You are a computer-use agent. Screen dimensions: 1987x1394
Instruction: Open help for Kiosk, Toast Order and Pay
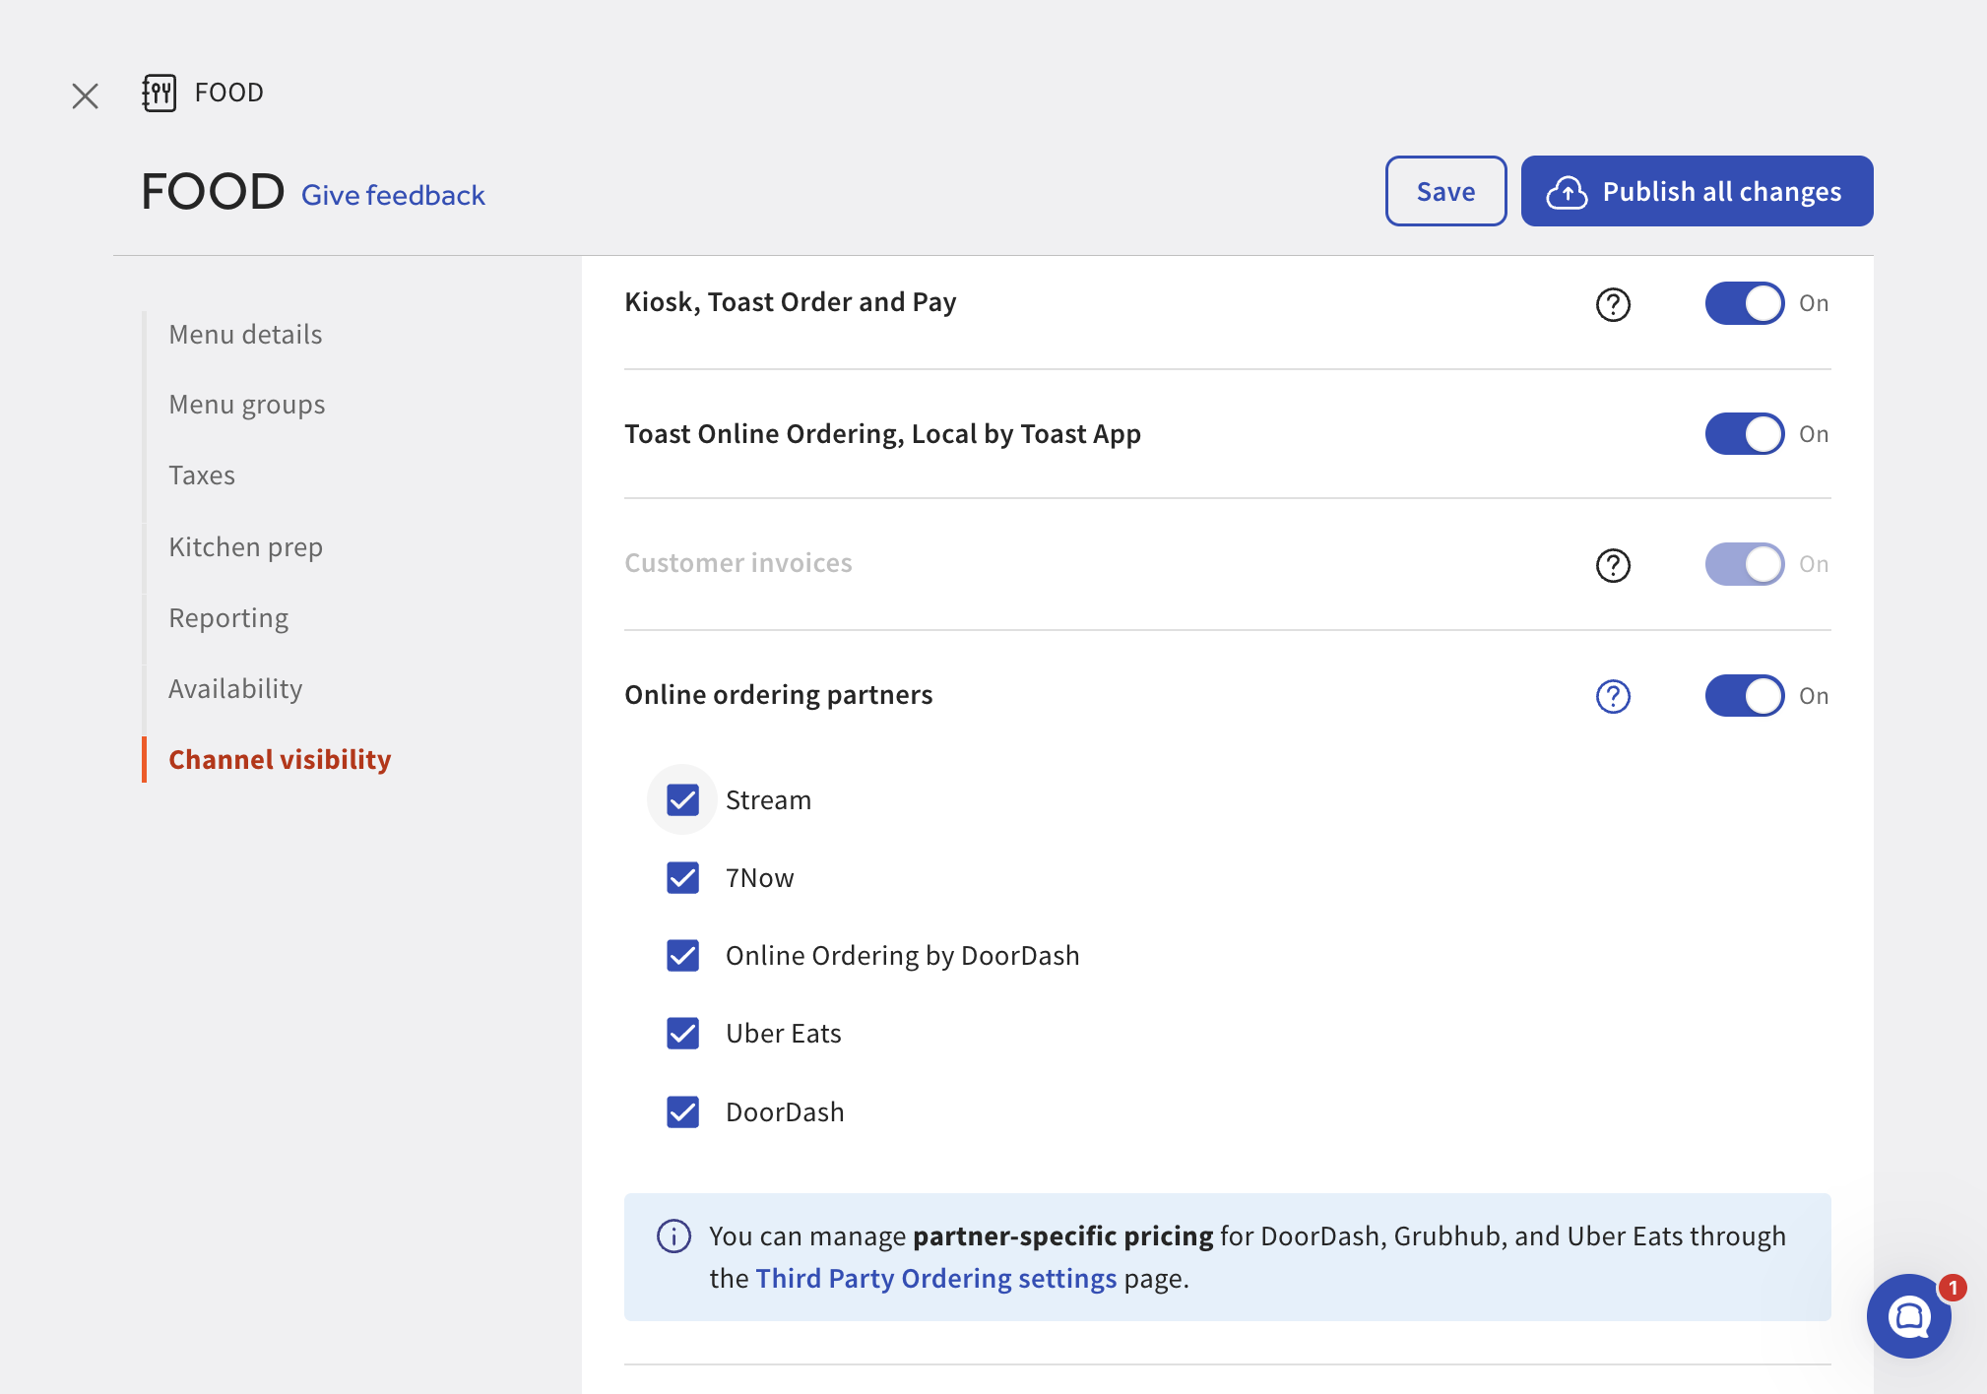tap(1613, 304)
